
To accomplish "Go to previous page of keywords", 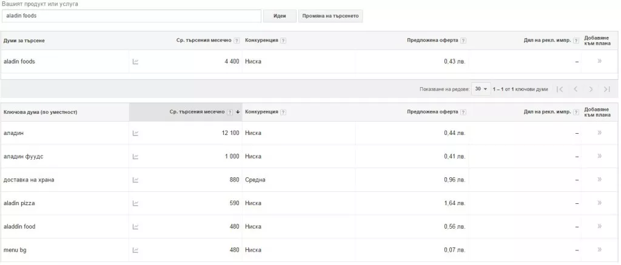I will (x=576, y=90).
